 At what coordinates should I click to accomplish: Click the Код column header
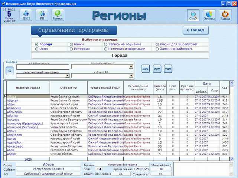point(225,88)
